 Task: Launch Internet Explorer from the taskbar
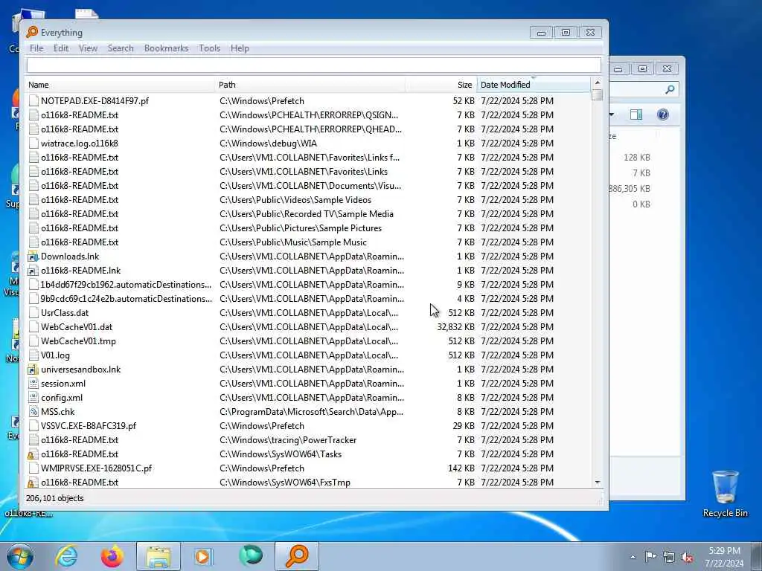click(66, 556)
